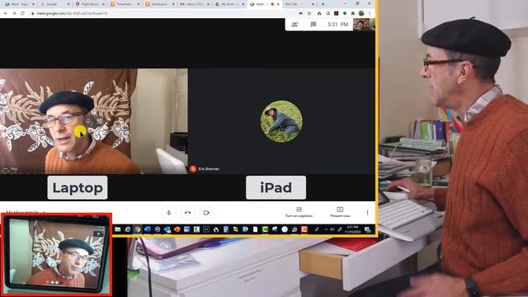
Task: Switch to the Timesheet tab
Action: (124, 4)
